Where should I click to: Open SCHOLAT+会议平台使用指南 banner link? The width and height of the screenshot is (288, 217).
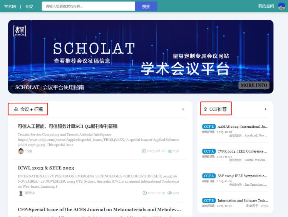pos(50,87)
